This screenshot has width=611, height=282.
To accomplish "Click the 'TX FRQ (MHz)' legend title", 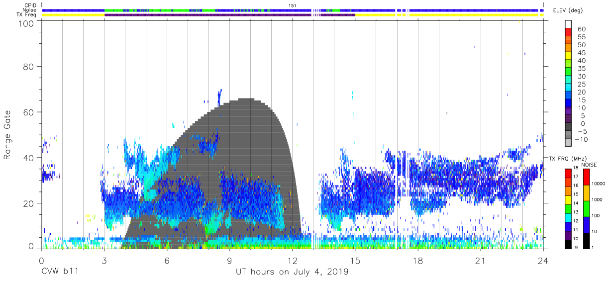I will [567, 158].
